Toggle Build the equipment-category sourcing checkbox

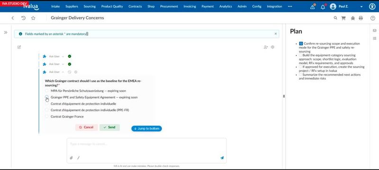coord(300,55)
